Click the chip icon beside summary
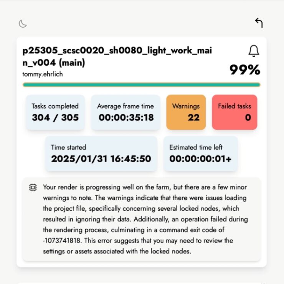 33,187
